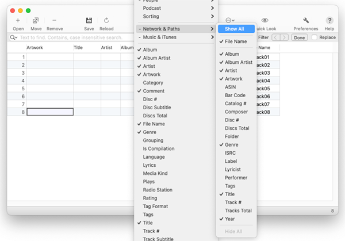Click the Album column header

click(x=127, y=48)
